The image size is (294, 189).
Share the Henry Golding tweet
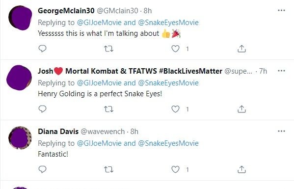(241, 109)
